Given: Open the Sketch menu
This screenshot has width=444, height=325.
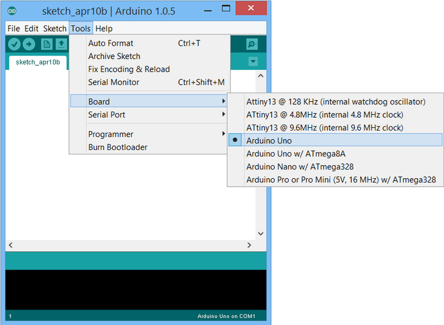Looking at the screenshot, I should coord(54,29).
